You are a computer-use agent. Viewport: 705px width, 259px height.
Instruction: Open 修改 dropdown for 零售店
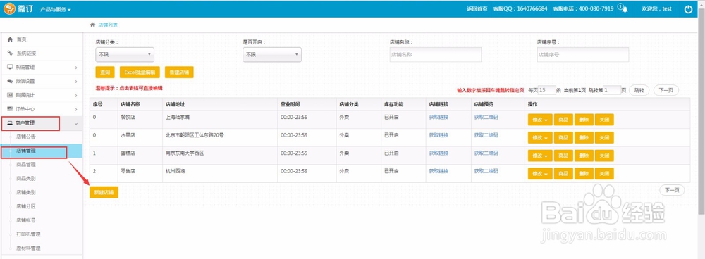[540, 174]
